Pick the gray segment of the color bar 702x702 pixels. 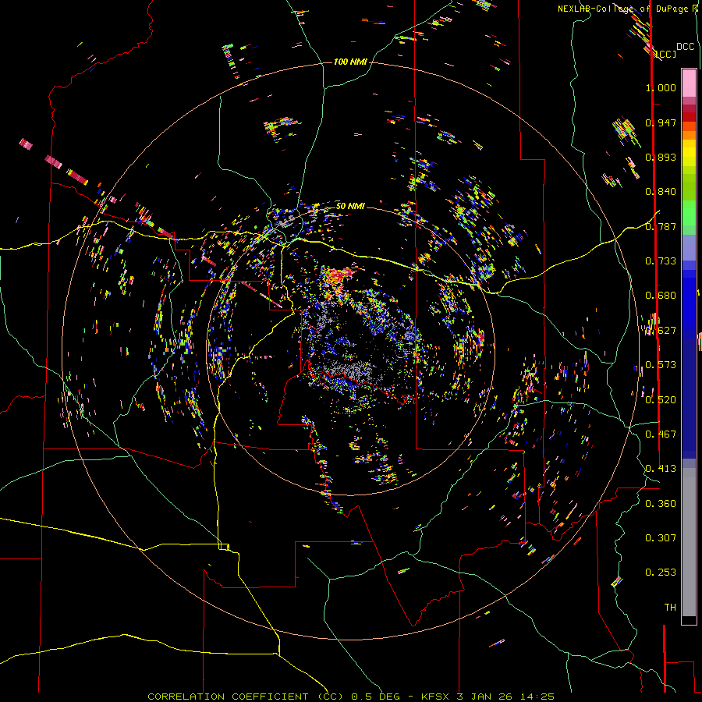tap(689, 542)
